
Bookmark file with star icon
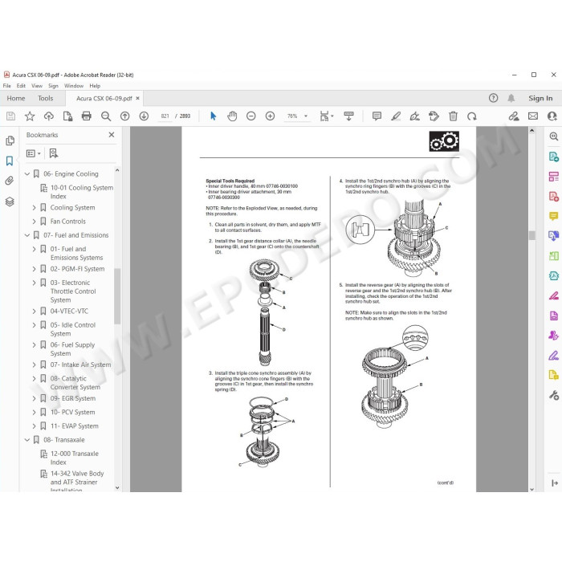(x=30, y=116)
